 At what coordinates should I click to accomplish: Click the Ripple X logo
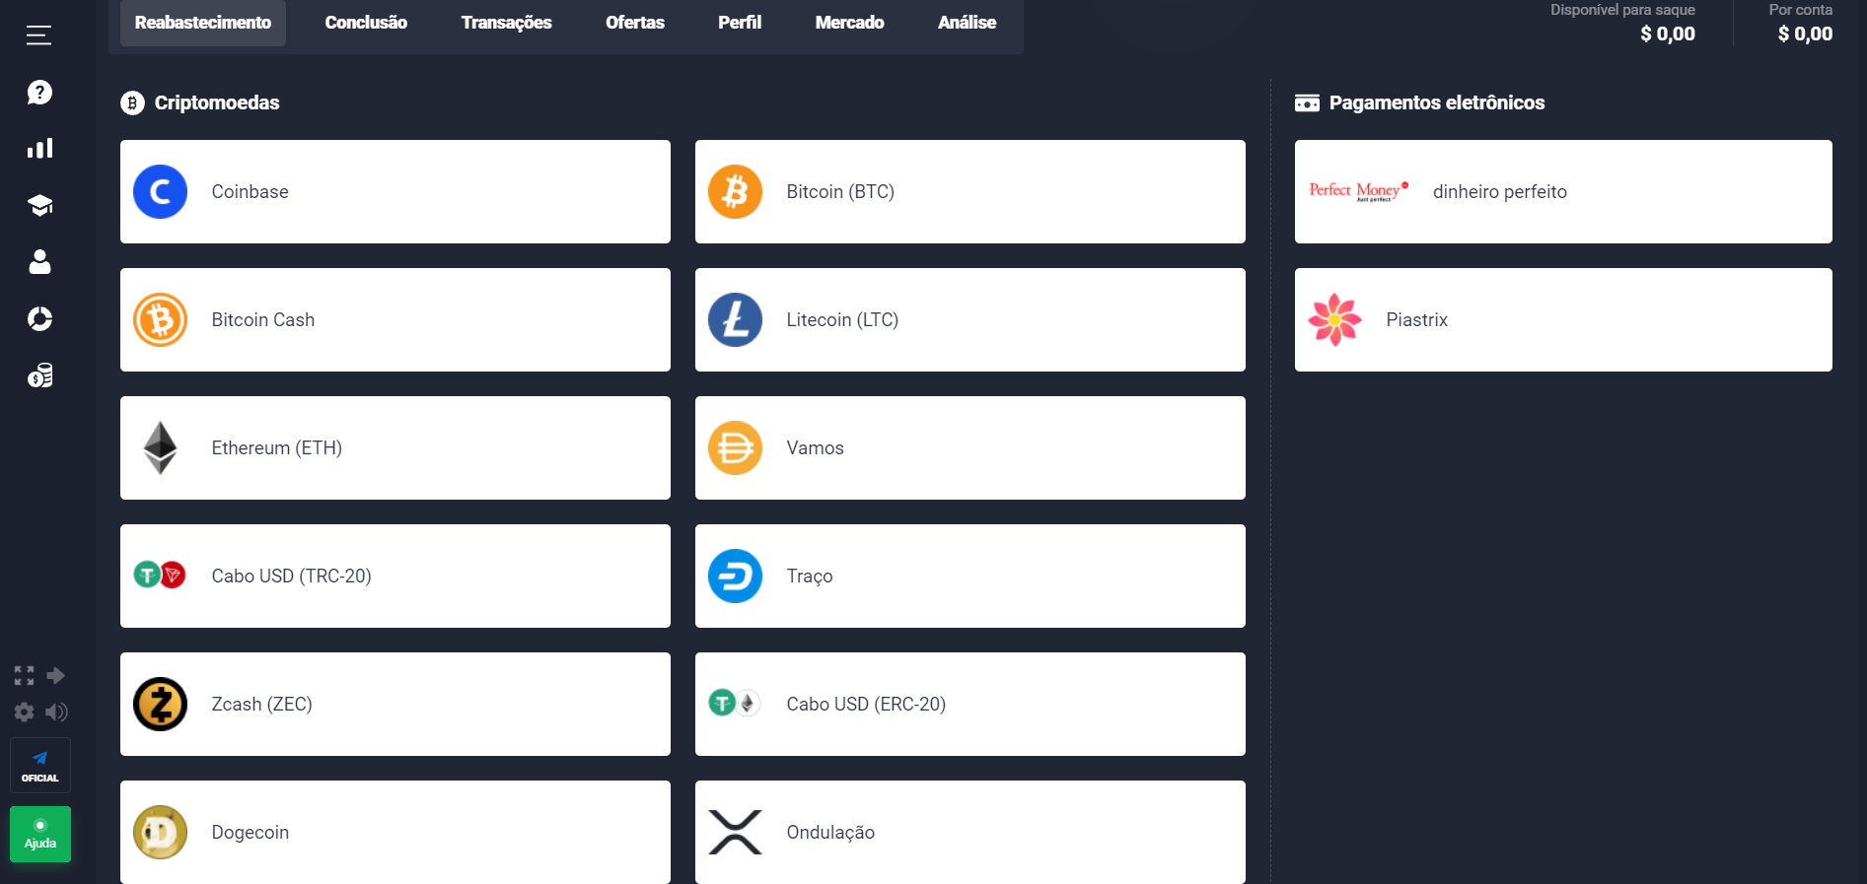[735, 832]
